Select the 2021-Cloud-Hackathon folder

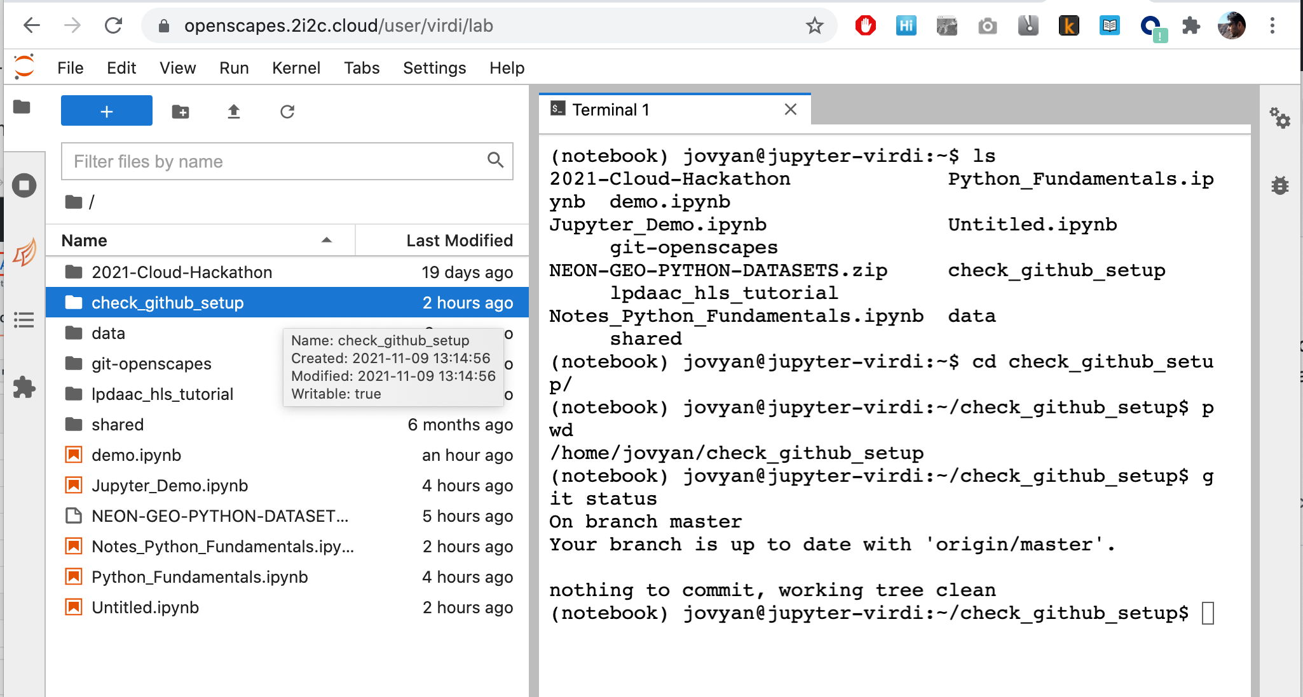(182, 272)
